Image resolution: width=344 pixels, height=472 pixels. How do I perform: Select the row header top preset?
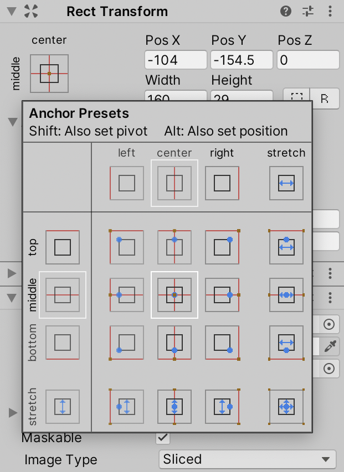[x=63, y=247]
